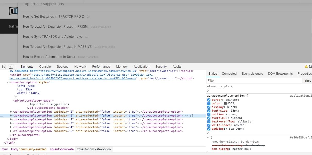The width and height of the screenshot is (312, 155).
Task: Switch to the Console tab
Action: point(45,67)
